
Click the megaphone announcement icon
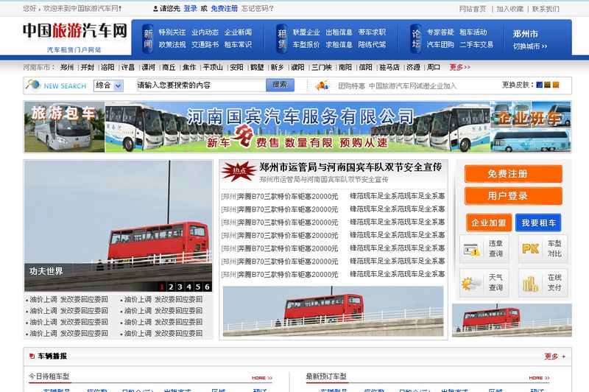click(x=322, y=85)
